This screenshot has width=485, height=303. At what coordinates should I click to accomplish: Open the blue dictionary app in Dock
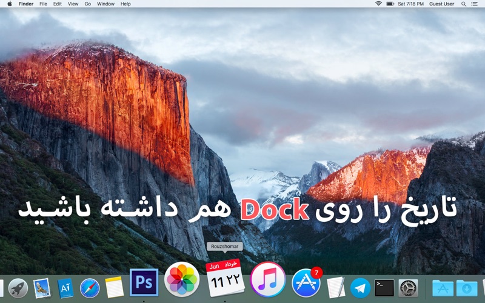65,288
